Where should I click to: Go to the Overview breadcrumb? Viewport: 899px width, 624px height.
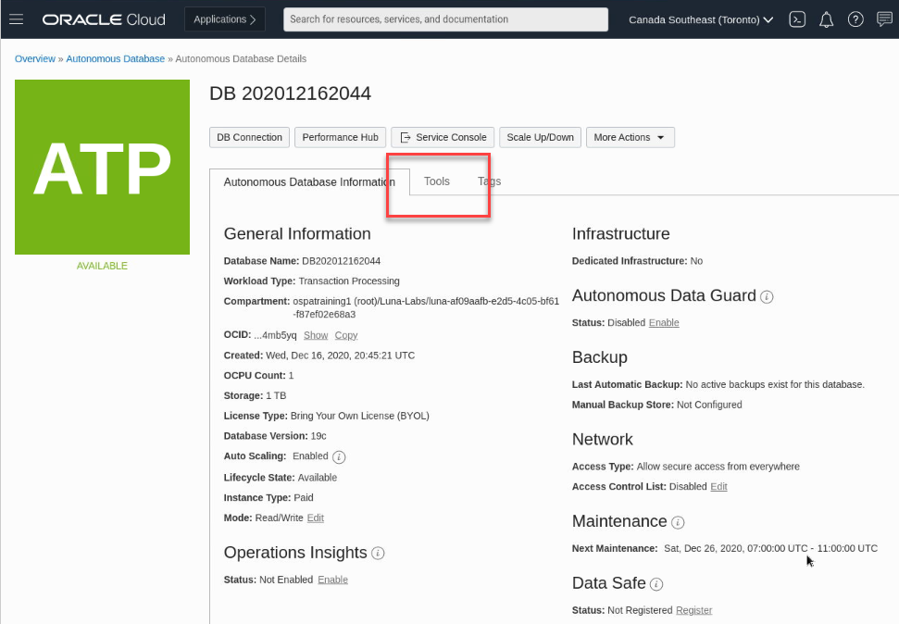coord(35,58)
